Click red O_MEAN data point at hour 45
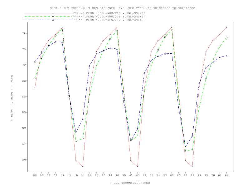The width and height of the screenshot is (247, 191). click(x=138, y=166)
